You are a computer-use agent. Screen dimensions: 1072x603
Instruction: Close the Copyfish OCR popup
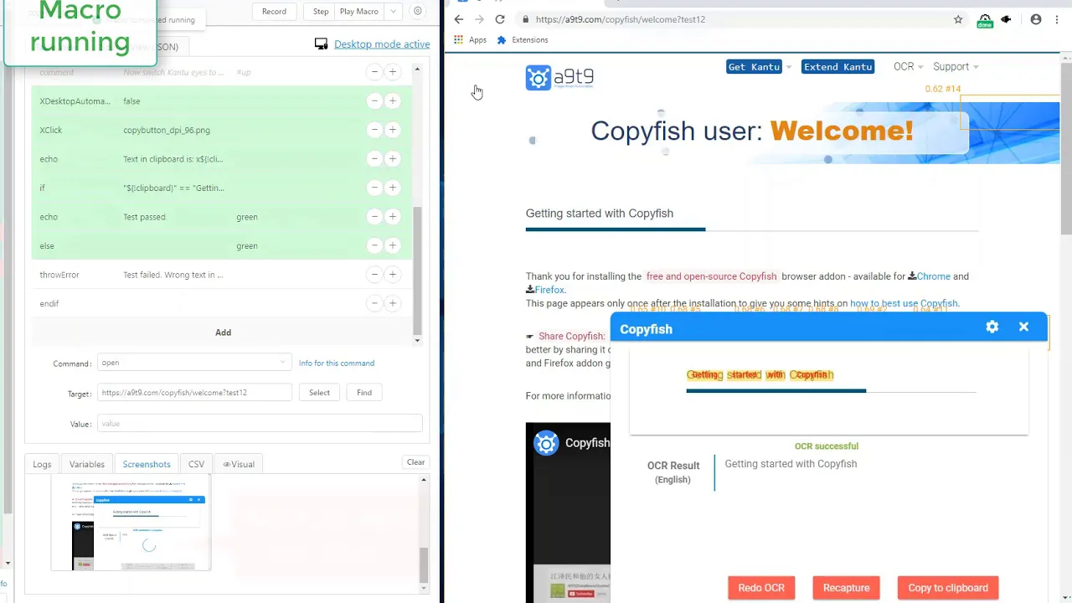1023,327
